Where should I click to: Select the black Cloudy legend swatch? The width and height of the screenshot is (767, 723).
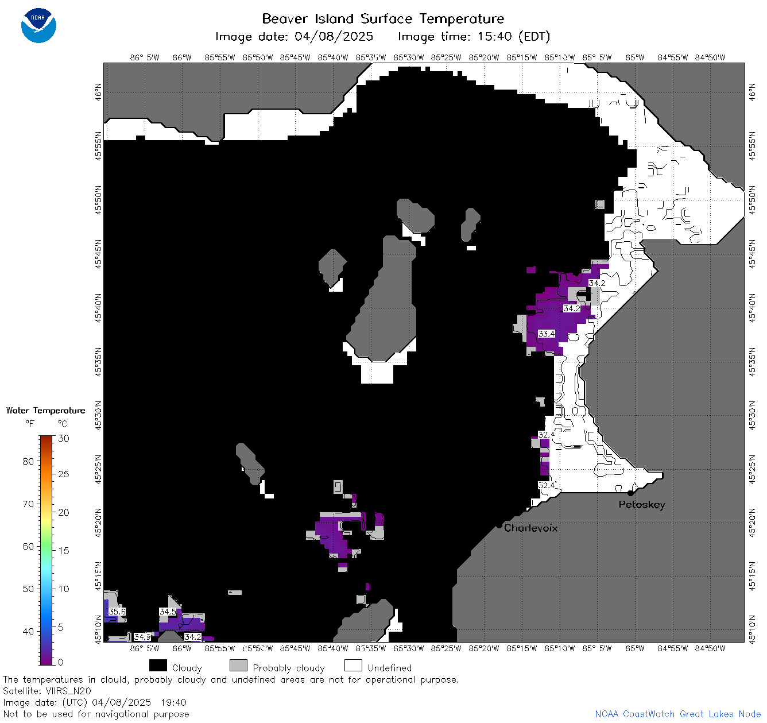pos(158,666)
